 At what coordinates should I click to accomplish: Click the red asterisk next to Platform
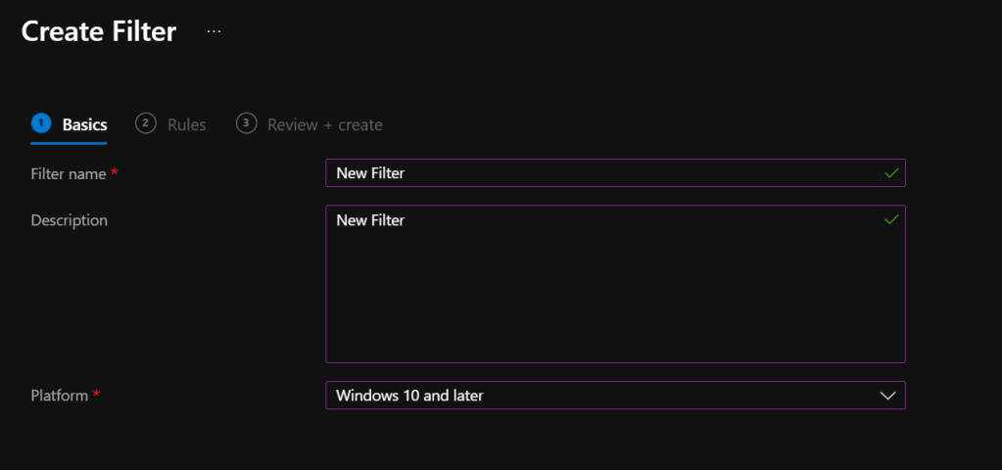[97, 396]
